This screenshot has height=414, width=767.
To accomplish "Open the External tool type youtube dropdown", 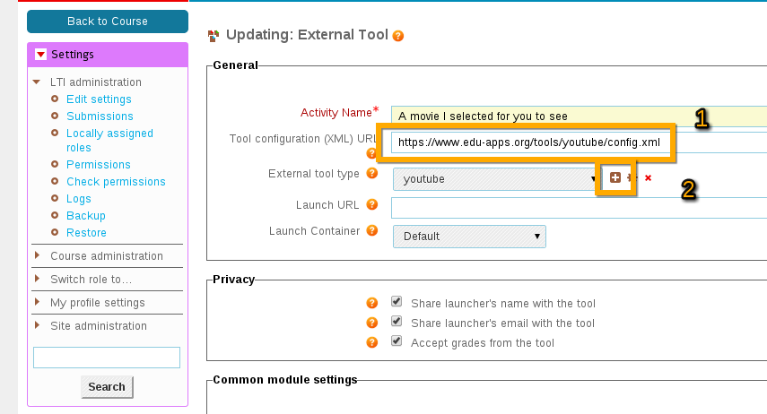I will pos(497,179).
